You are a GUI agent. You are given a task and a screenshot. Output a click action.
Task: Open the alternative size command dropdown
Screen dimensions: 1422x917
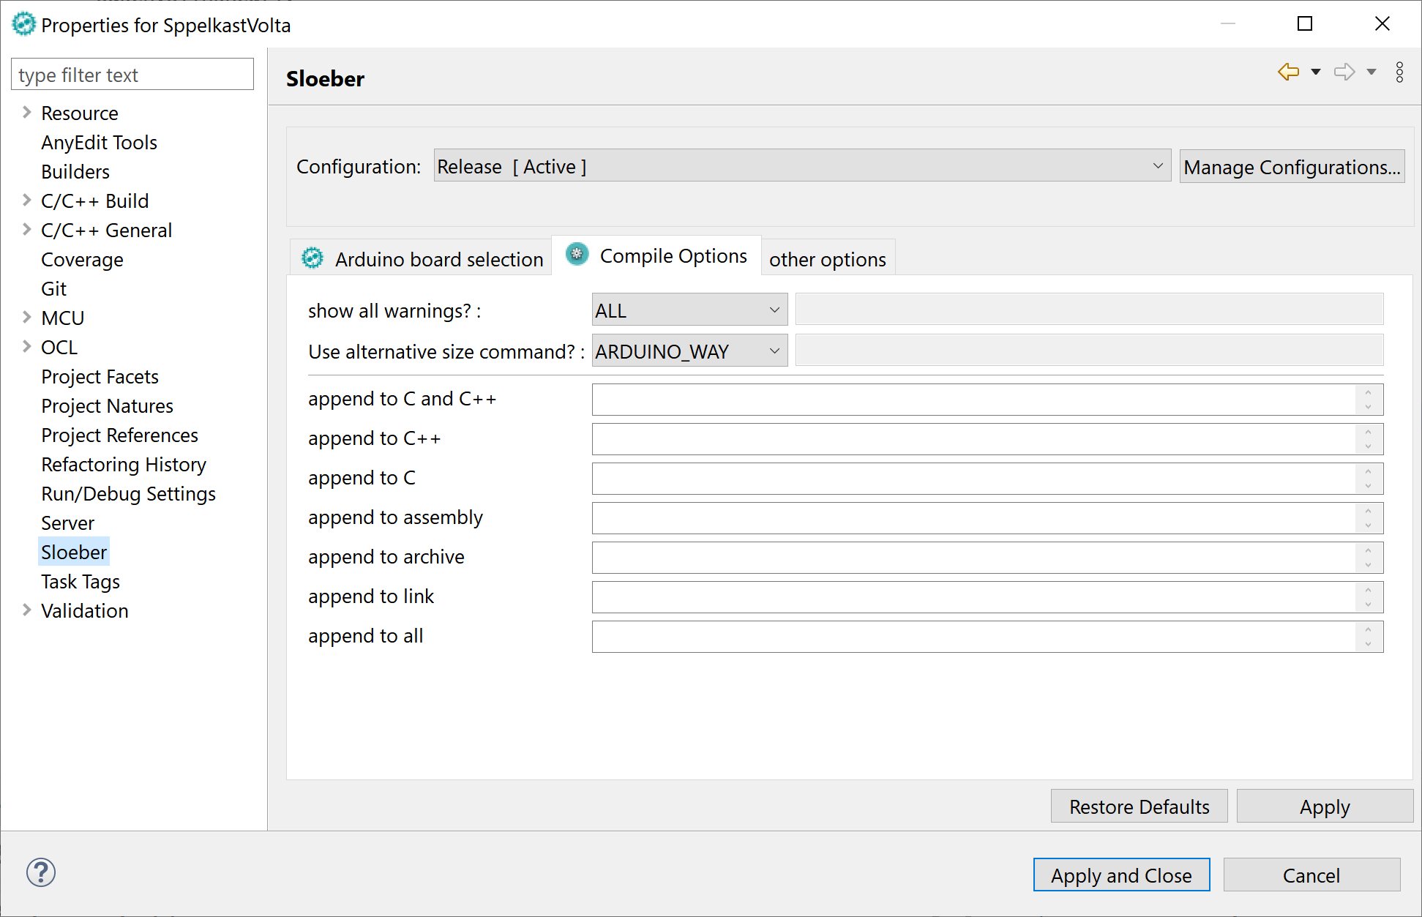774,351
